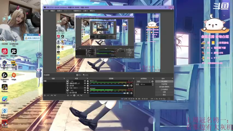
Task: Move scene up with arrow in 场景 panel
Action: (x=52, y=95)
